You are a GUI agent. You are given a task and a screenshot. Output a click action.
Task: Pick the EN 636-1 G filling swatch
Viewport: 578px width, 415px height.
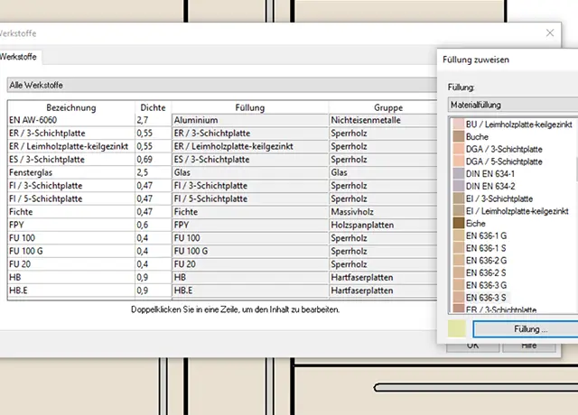[x=458, y=235]
